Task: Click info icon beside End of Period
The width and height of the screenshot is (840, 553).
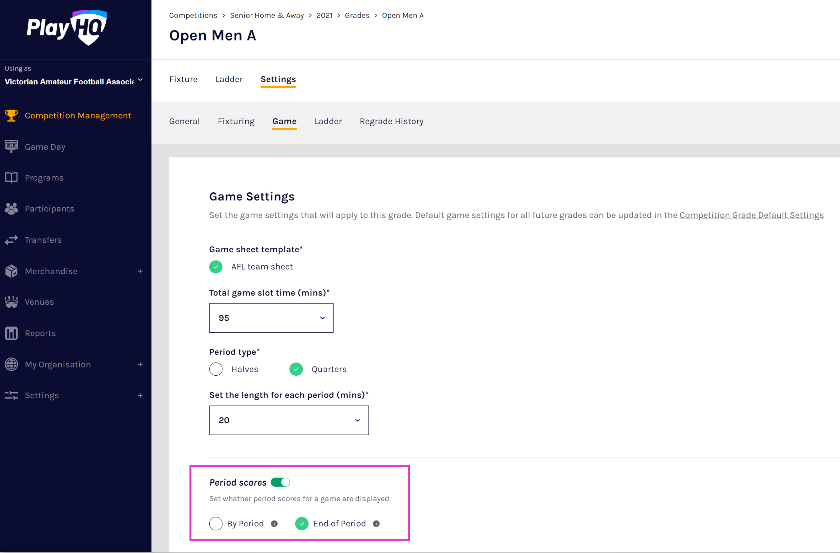Action: point(376,524)
